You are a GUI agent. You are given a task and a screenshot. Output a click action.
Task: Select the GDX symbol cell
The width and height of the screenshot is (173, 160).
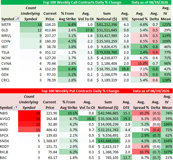pyautogui.click(x=10, y=74)
